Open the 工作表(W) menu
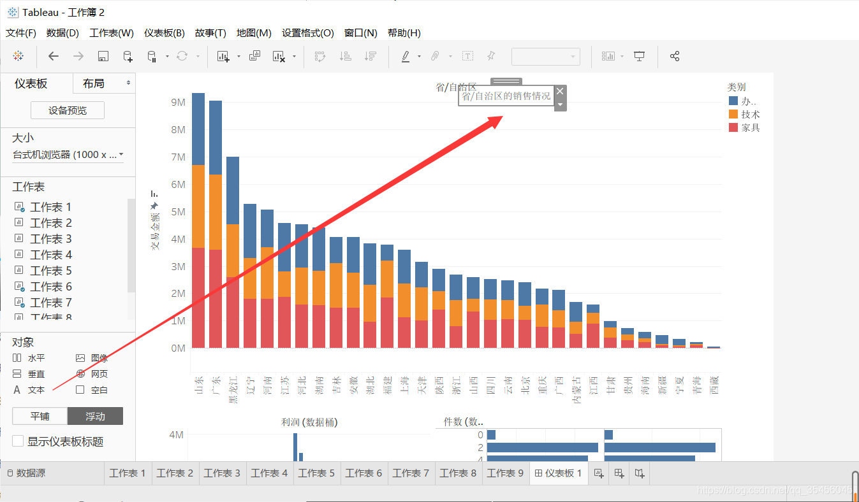The height and width of the screenshot is (502, 859). click(112, 32)
